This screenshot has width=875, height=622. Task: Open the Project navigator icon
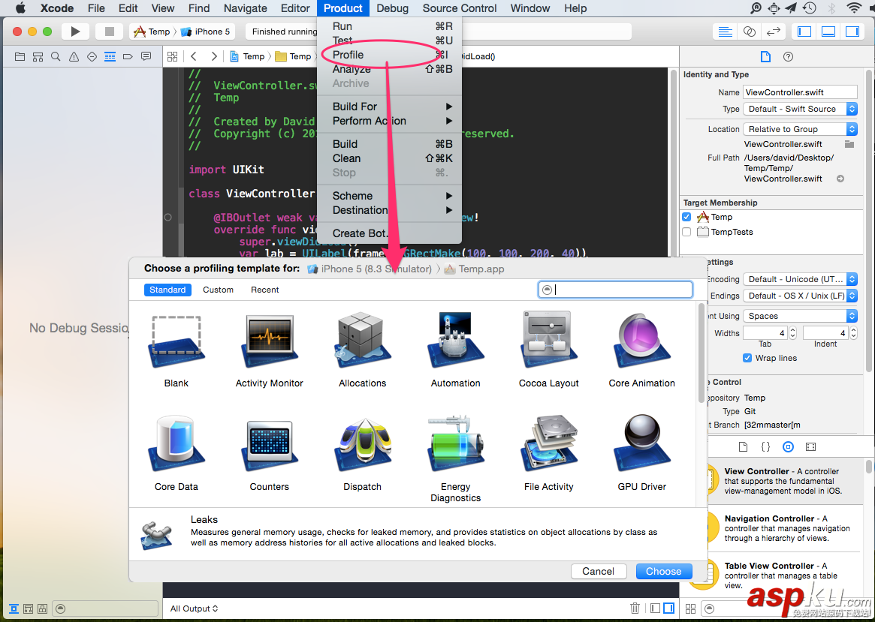click(20, 56)
